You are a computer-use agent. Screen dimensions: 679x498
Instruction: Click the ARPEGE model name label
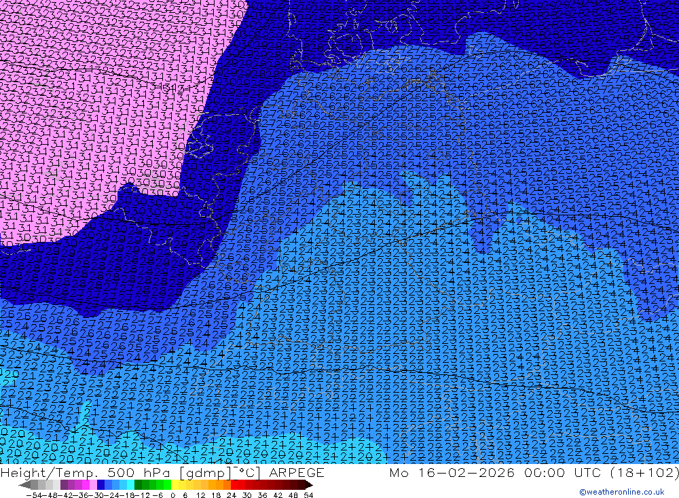click(x=297, y=472)
